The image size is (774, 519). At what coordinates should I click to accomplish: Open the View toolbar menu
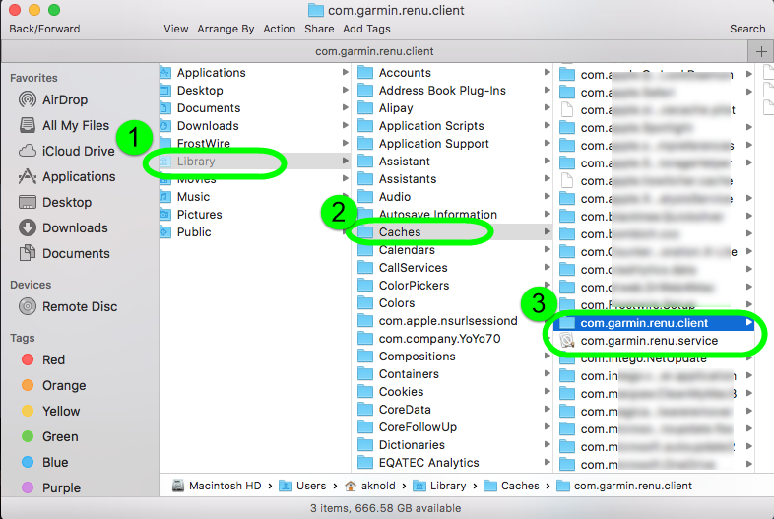[176, 29]
